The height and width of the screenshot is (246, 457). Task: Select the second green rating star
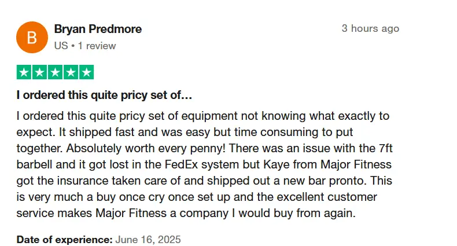click(40, 72)
